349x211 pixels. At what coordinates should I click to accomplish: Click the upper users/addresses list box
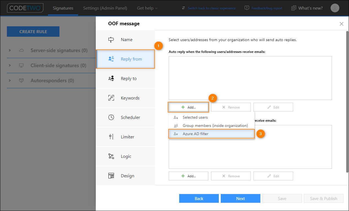pyautogui.click(x=250, y=78)
